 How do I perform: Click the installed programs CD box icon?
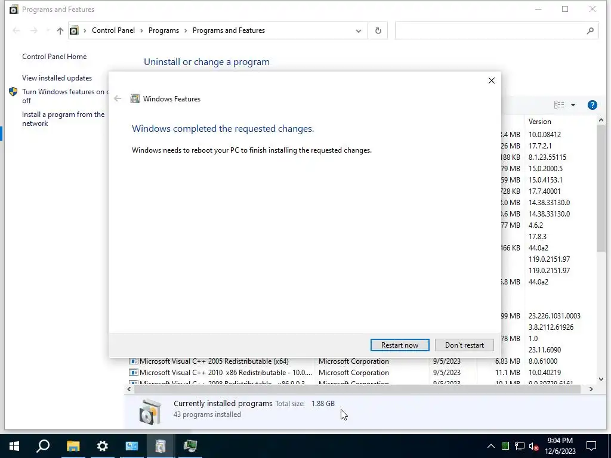click(150, 411)
